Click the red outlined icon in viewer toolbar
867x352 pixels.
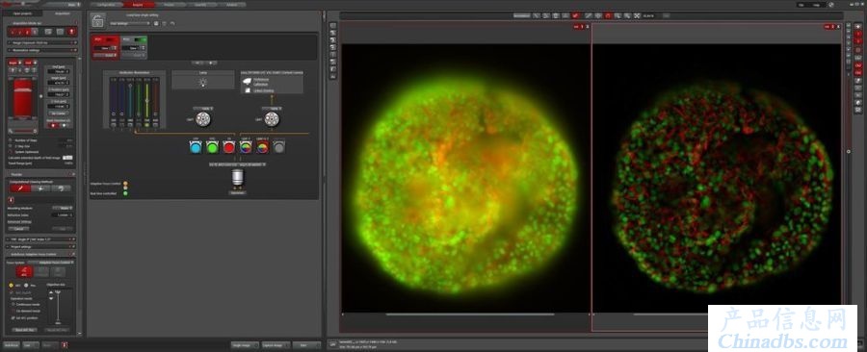click(x=608, y=15)
